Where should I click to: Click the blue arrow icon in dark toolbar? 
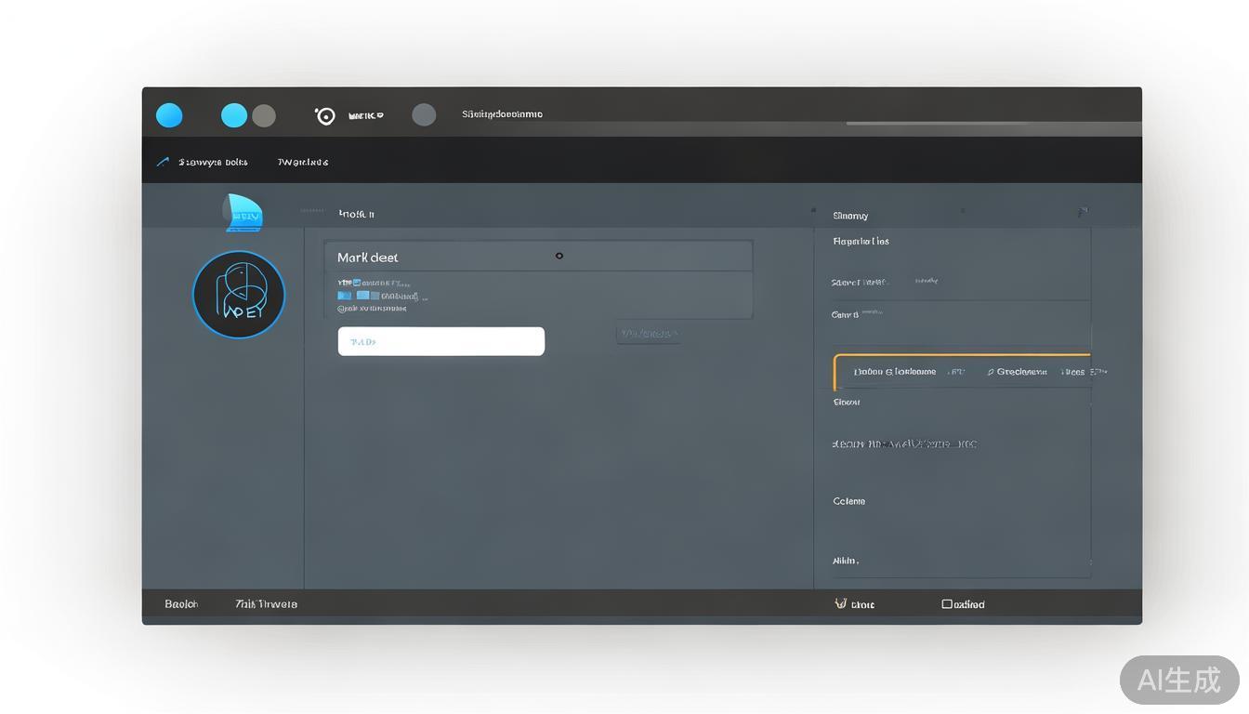coord(163,162)
